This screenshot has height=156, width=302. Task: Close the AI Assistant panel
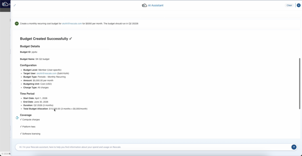coord(298,5)
